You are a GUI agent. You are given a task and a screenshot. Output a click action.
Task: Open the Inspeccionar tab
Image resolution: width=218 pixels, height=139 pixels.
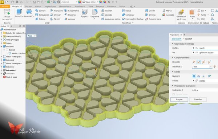point(50,7)
